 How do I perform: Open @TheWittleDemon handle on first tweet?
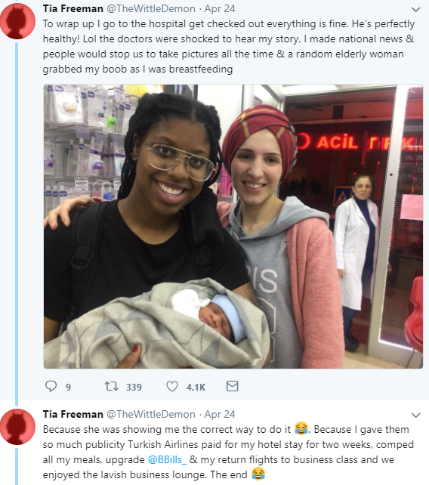[151, 8]
